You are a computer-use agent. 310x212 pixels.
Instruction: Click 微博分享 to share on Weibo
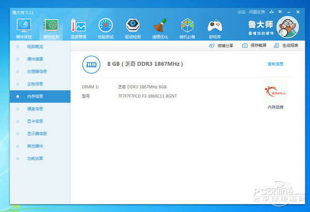(x=221, y=45)
